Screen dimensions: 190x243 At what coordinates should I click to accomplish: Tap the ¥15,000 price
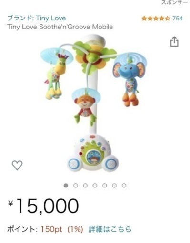pos(43,206)
